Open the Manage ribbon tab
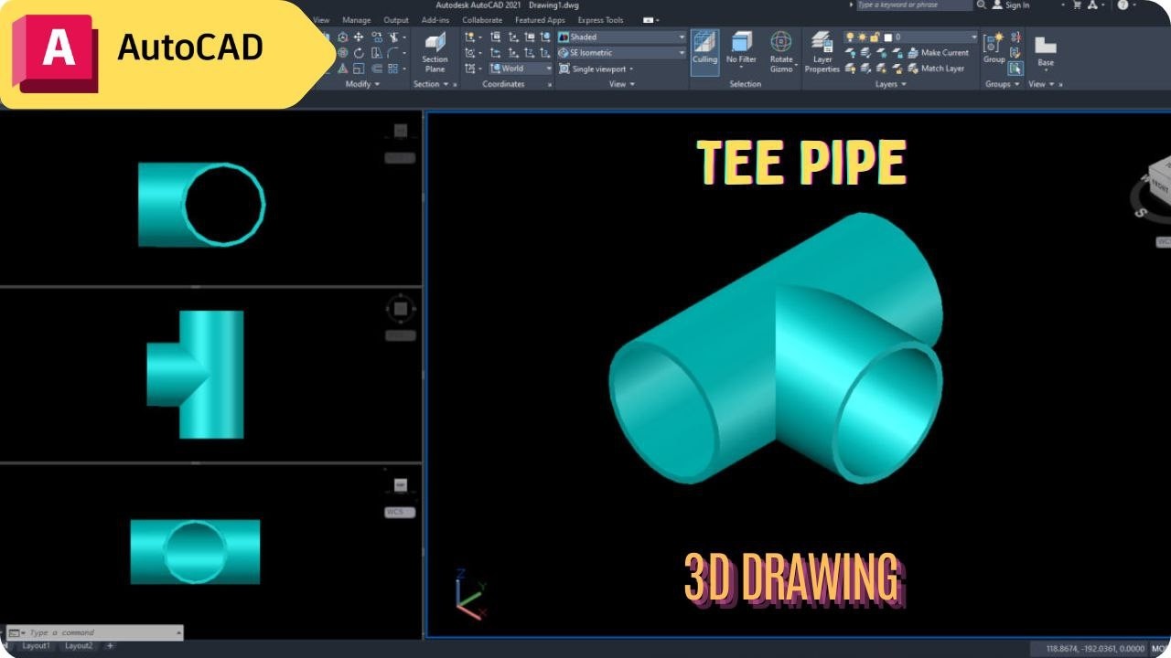1171x658 pixels. click(357, 20)
